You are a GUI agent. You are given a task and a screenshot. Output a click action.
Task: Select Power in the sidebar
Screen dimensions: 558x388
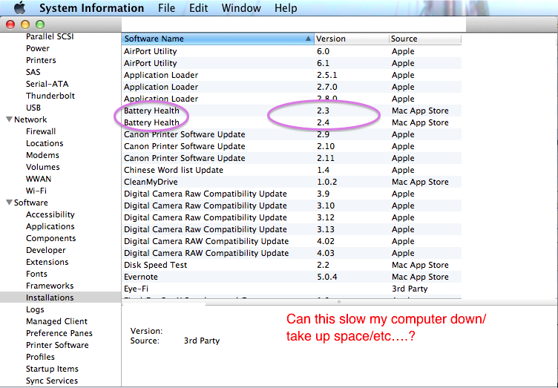click(37, 48)
